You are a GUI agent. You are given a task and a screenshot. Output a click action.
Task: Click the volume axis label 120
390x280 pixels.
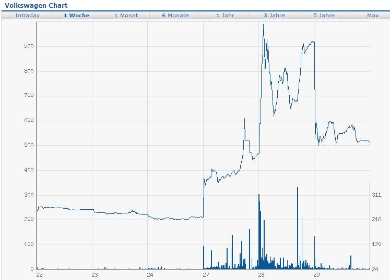click(376, 244)
